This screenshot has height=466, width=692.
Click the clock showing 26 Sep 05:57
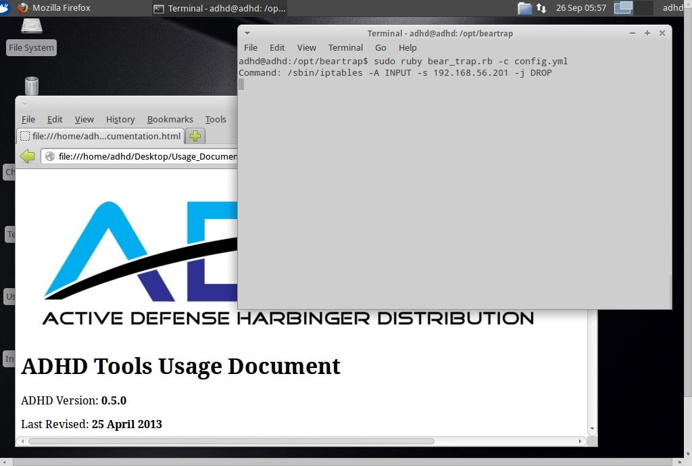point(580,8)
